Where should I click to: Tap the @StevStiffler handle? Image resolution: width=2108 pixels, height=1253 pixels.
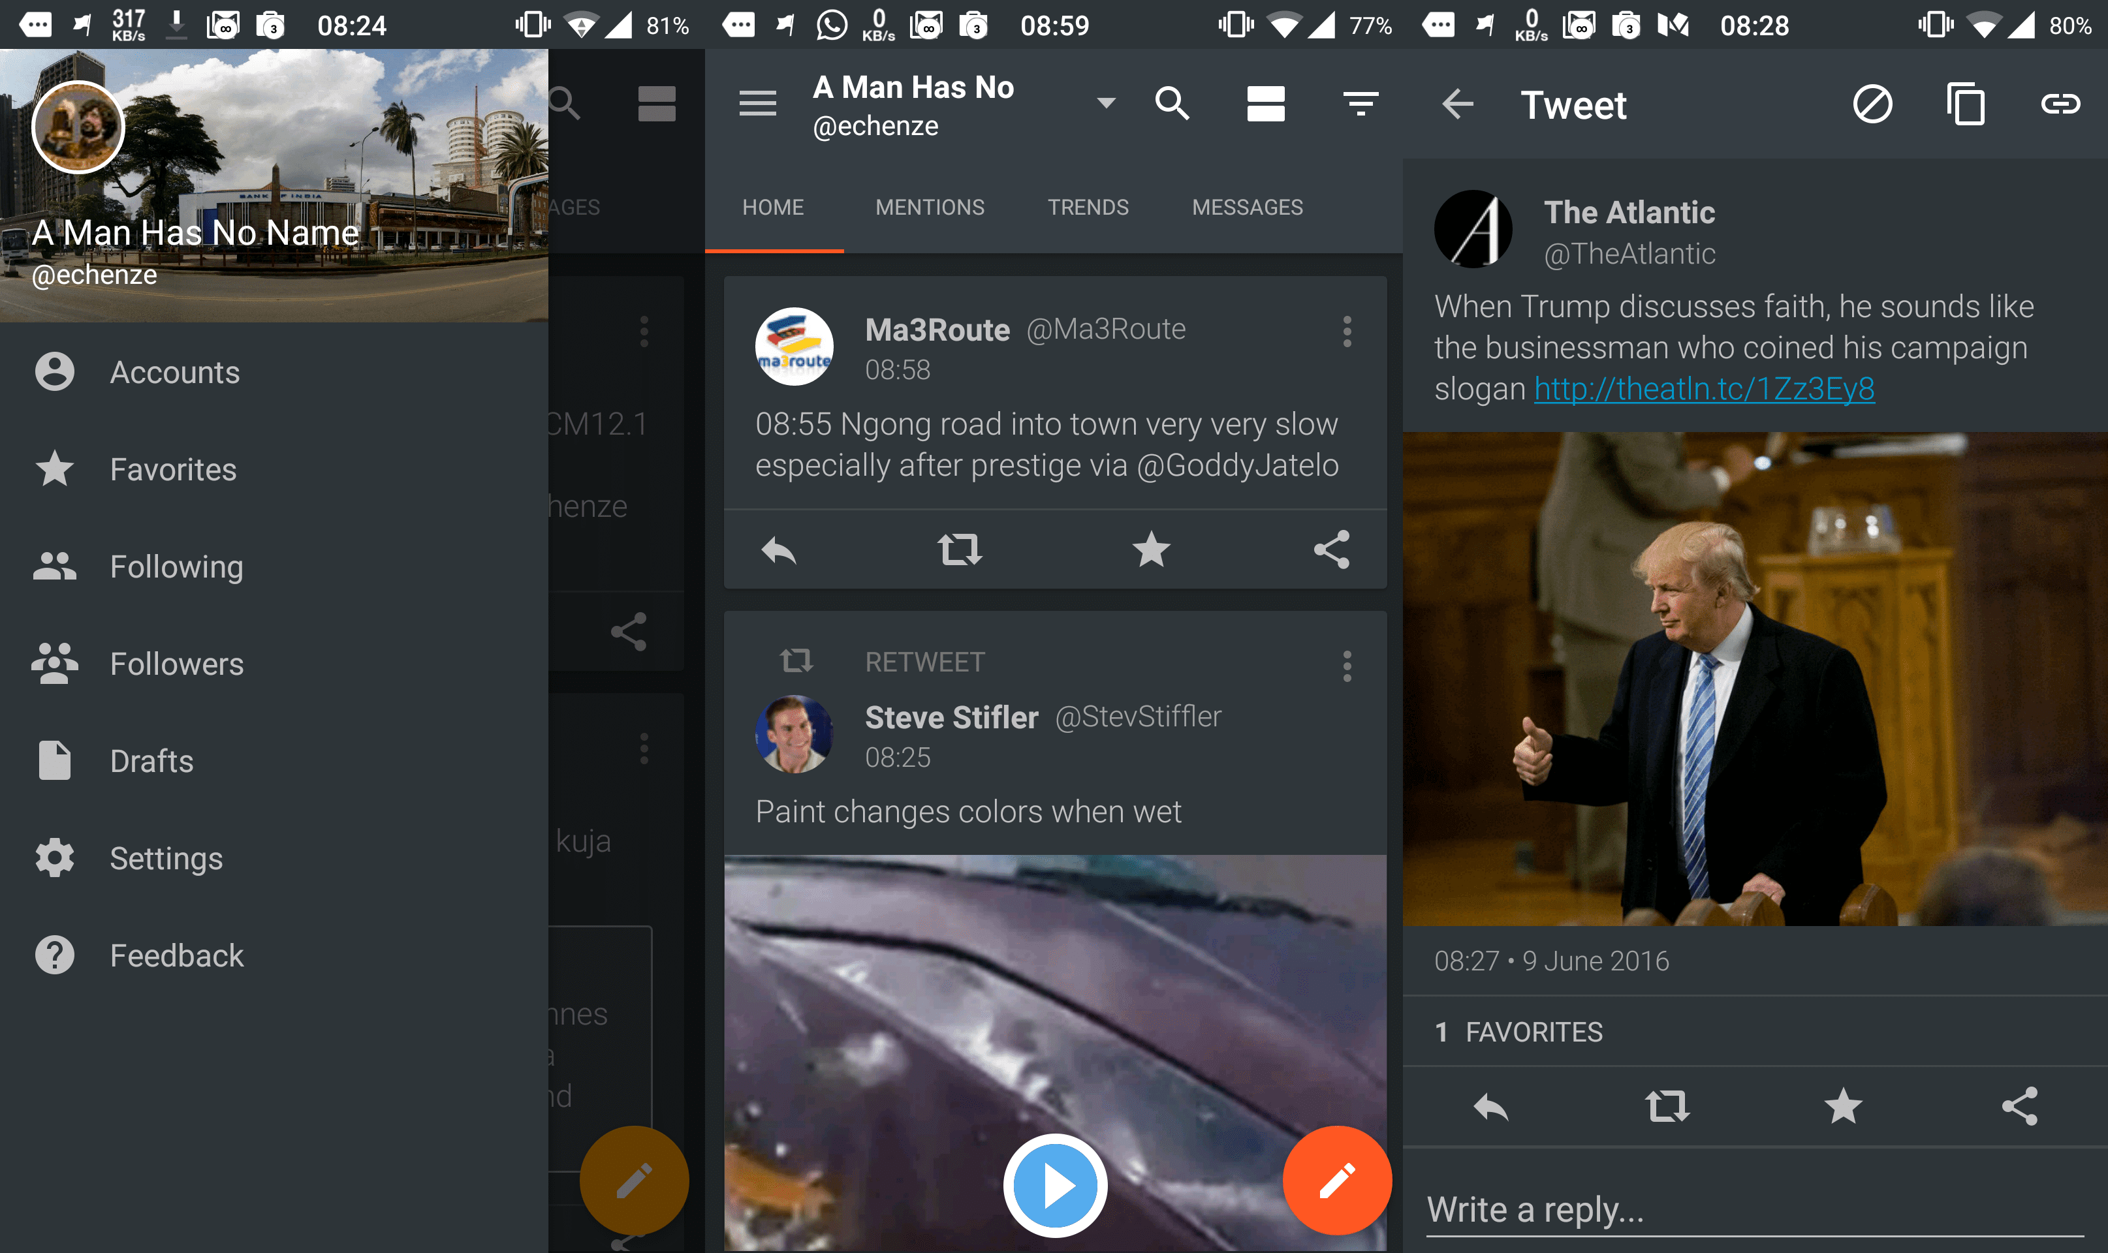click(1138, 717)
